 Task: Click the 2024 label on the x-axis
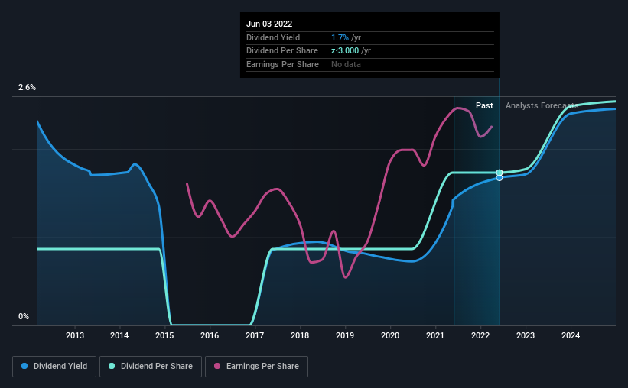[x=571, y=335]
